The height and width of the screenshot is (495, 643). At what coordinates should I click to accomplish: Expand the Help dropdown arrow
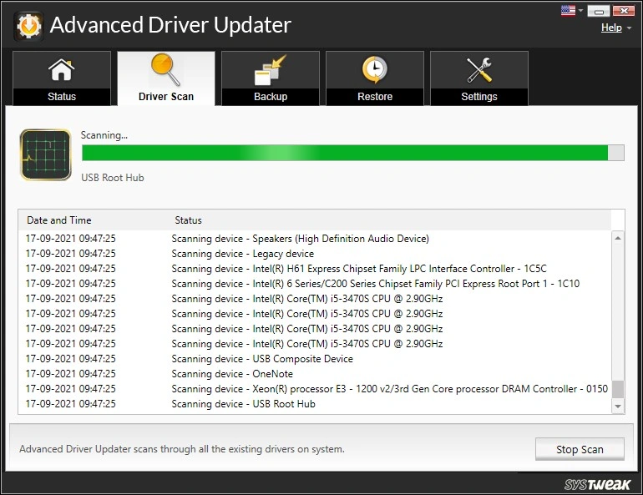click(629, 28)
